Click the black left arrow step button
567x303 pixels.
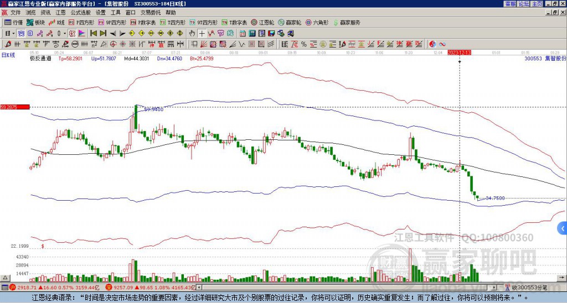click(x=113, y=34)
